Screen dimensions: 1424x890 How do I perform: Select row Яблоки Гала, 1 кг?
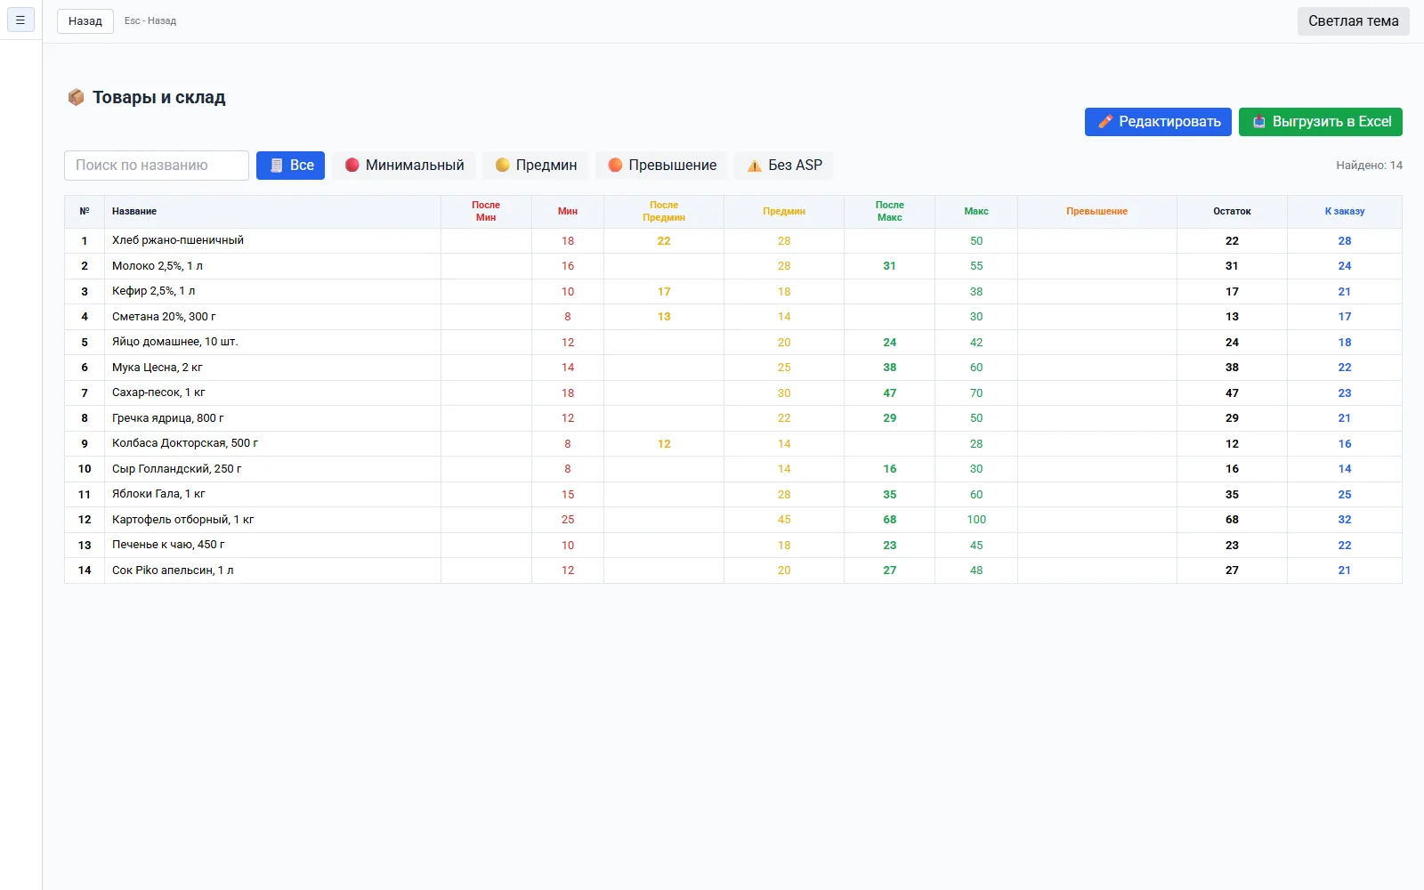point(733,495)
